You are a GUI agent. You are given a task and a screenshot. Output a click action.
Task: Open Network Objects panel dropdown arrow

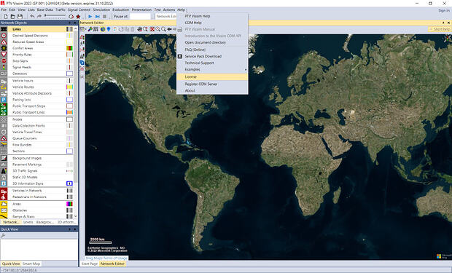pyautogui.click(x=69, y=23)
